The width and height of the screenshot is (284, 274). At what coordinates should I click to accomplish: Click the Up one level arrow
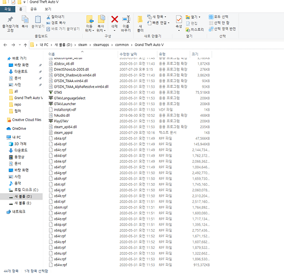click(25, 45)
